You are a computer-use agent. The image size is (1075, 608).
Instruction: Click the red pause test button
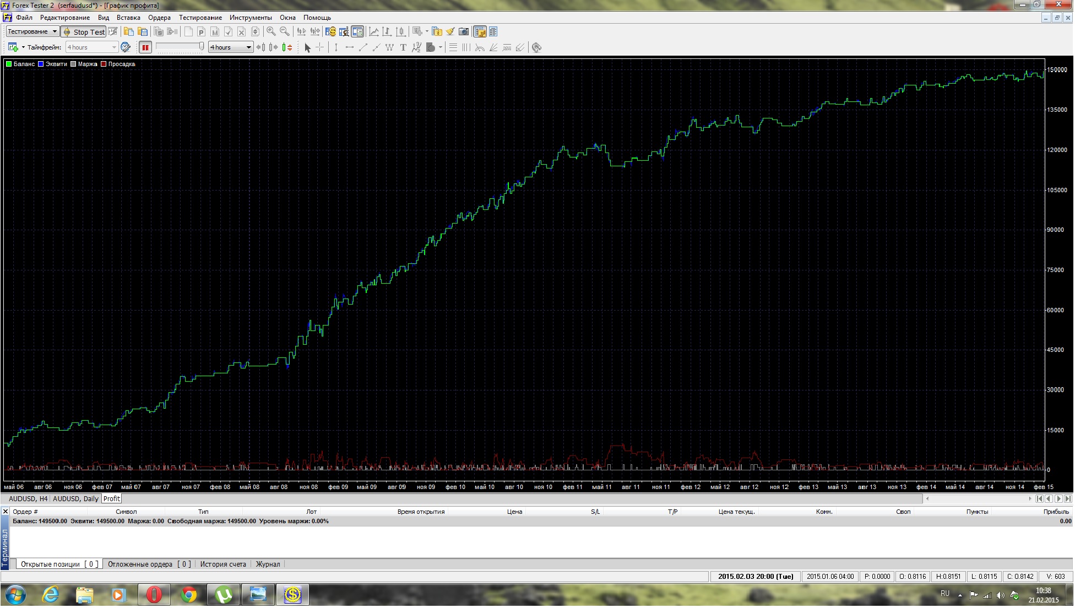pos(145,47)
